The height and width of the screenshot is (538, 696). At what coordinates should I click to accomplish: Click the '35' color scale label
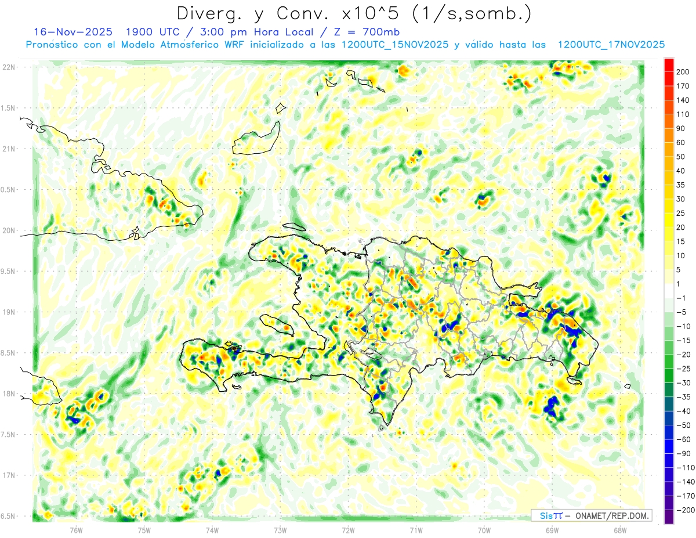tap(681, 185)
